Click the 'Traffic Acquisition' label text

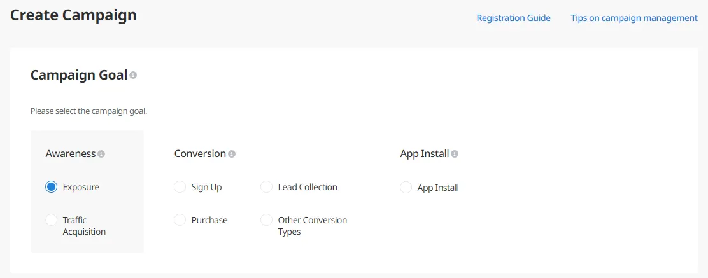(x=84, y=226)
